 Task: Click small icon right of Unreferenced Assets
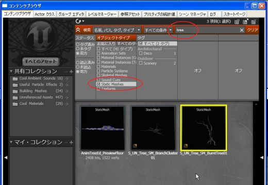tap(67, 98)
